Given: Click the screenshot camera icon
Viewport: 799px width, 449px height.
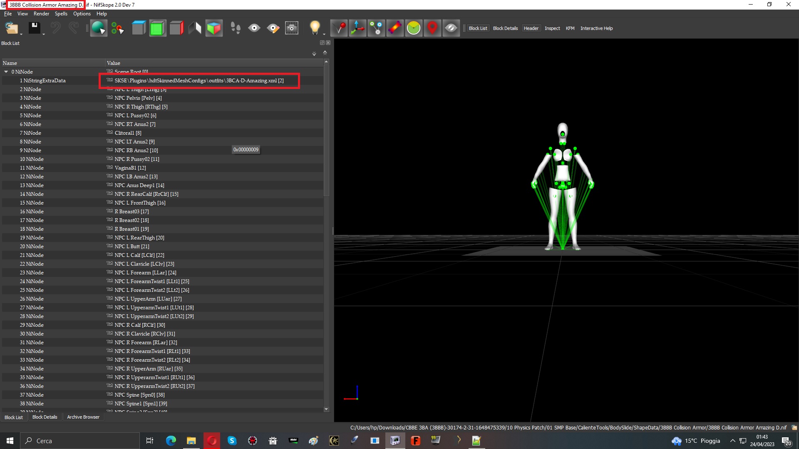Looking at the screenshot, I should pyautogui.click(x=292, y=28).
